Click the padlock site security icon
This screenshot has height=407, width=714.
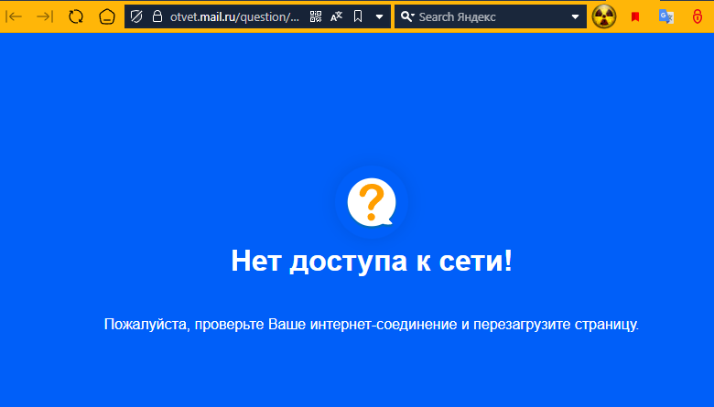[157, 16]
